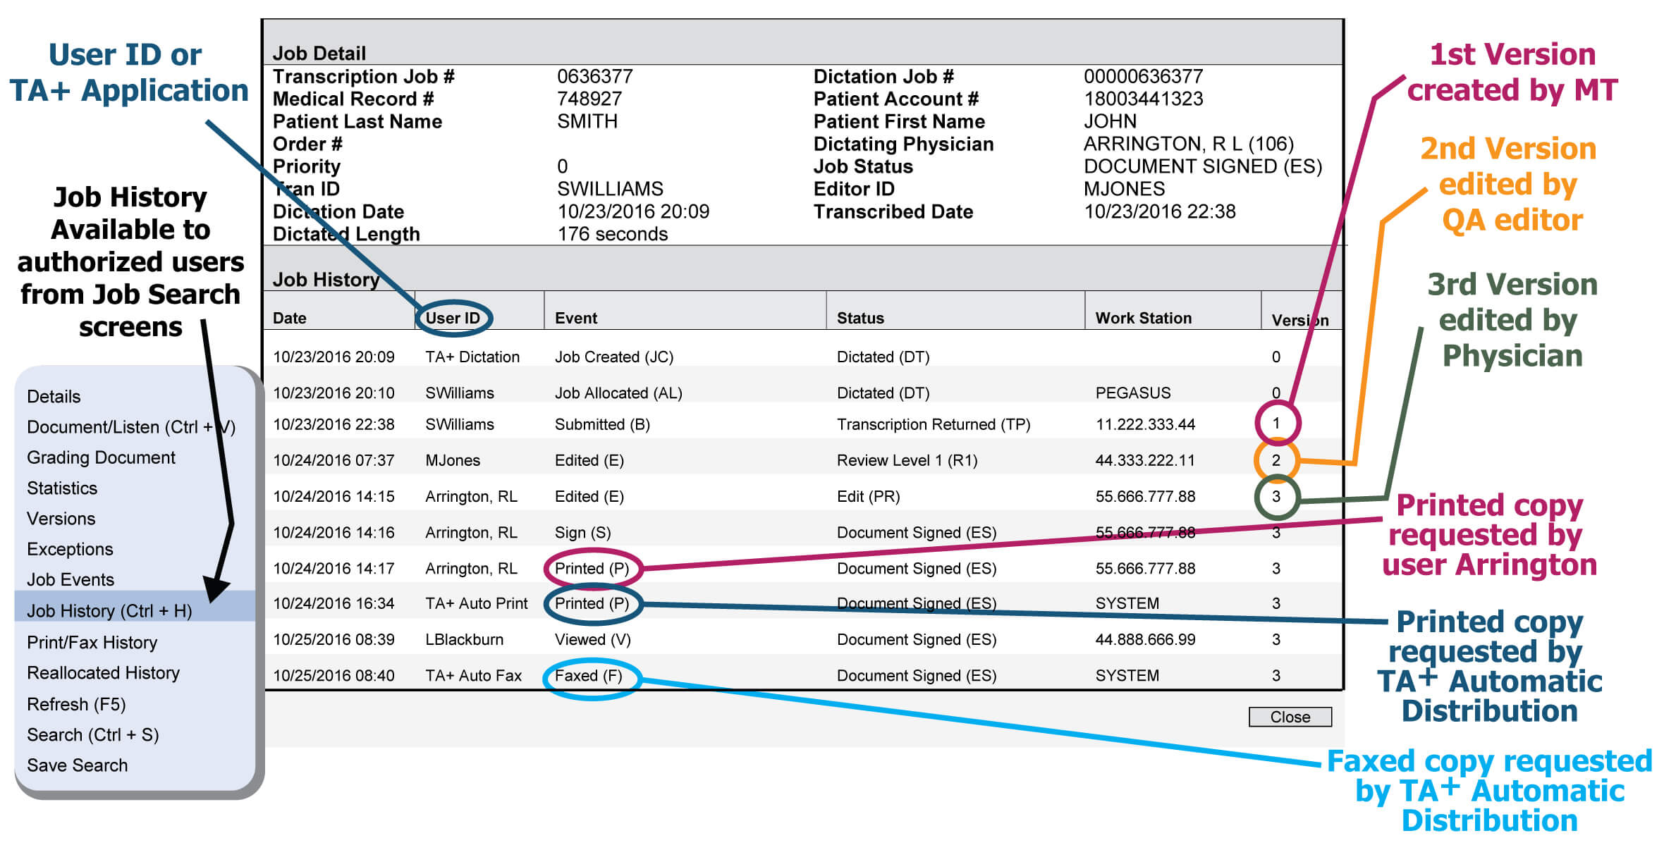This screenshot has height=857, width=1664.
Task: Click the LBlackburn user ID cell
Action: (464, 639)
